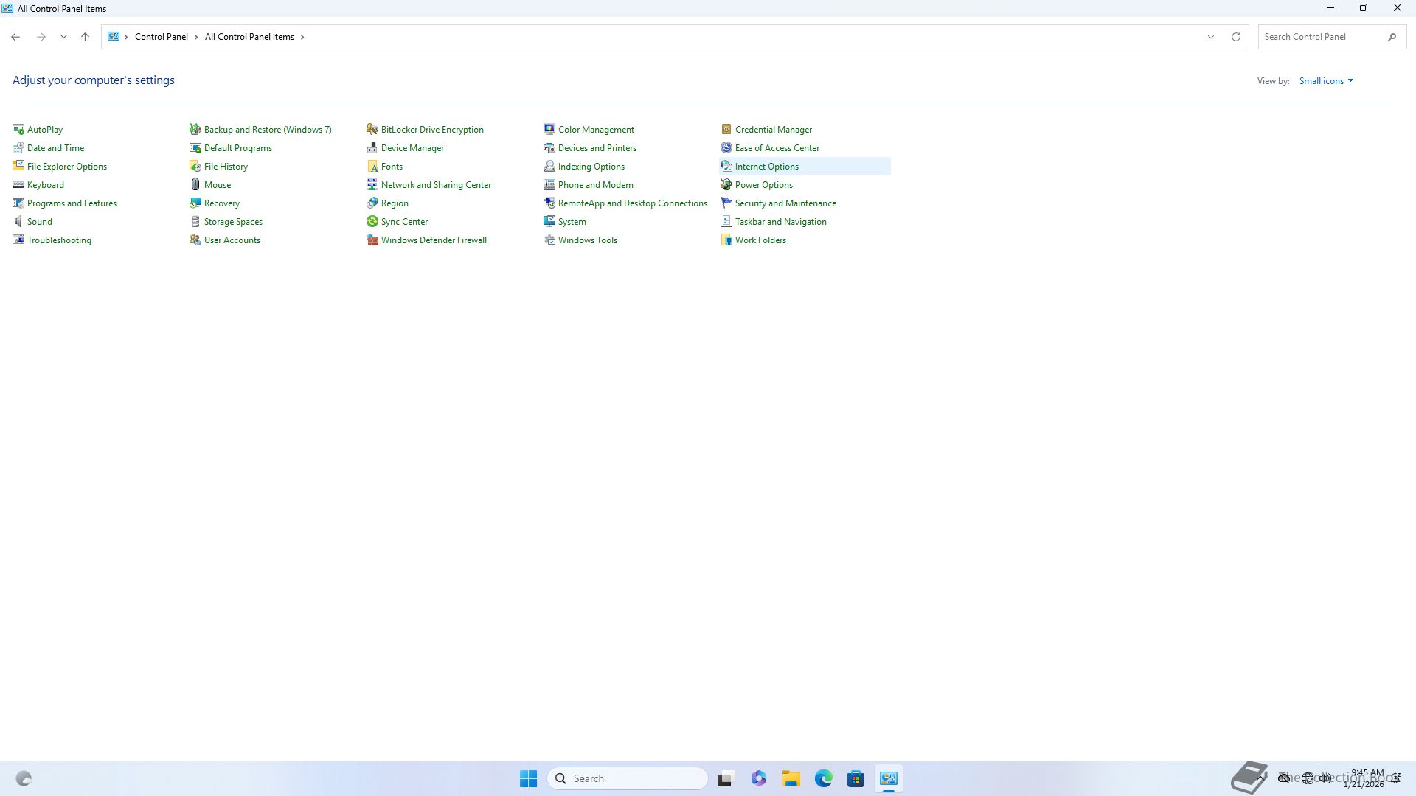
Task: Expand the address bar history dropdown
Action: [x=1210, y=37]
